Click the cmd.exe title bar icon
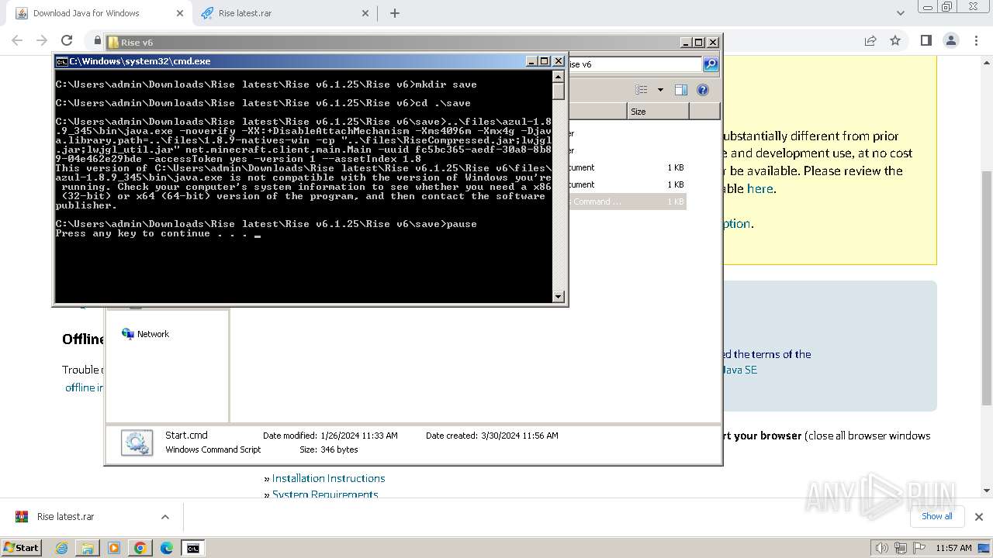The width and height of the screenshot is (993, 558). (61, 61)
